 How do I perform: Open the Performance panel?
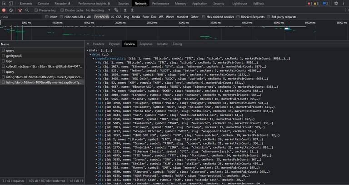point(160,3)
